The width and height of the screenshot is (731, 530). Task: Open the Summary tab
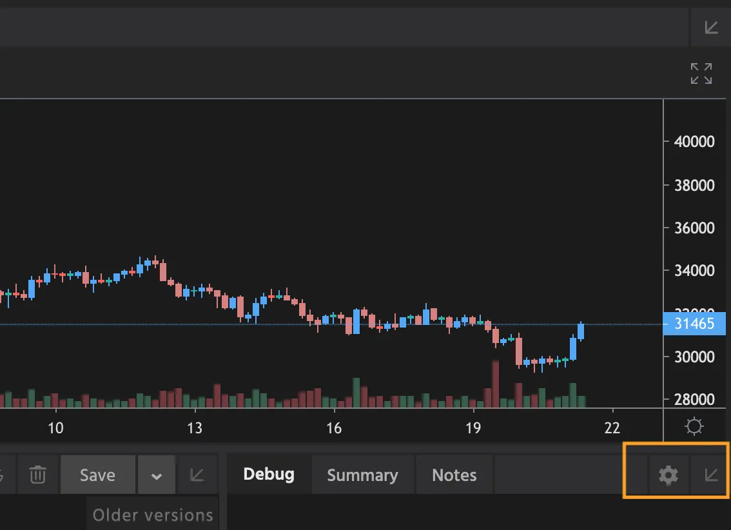pos(363,475)
